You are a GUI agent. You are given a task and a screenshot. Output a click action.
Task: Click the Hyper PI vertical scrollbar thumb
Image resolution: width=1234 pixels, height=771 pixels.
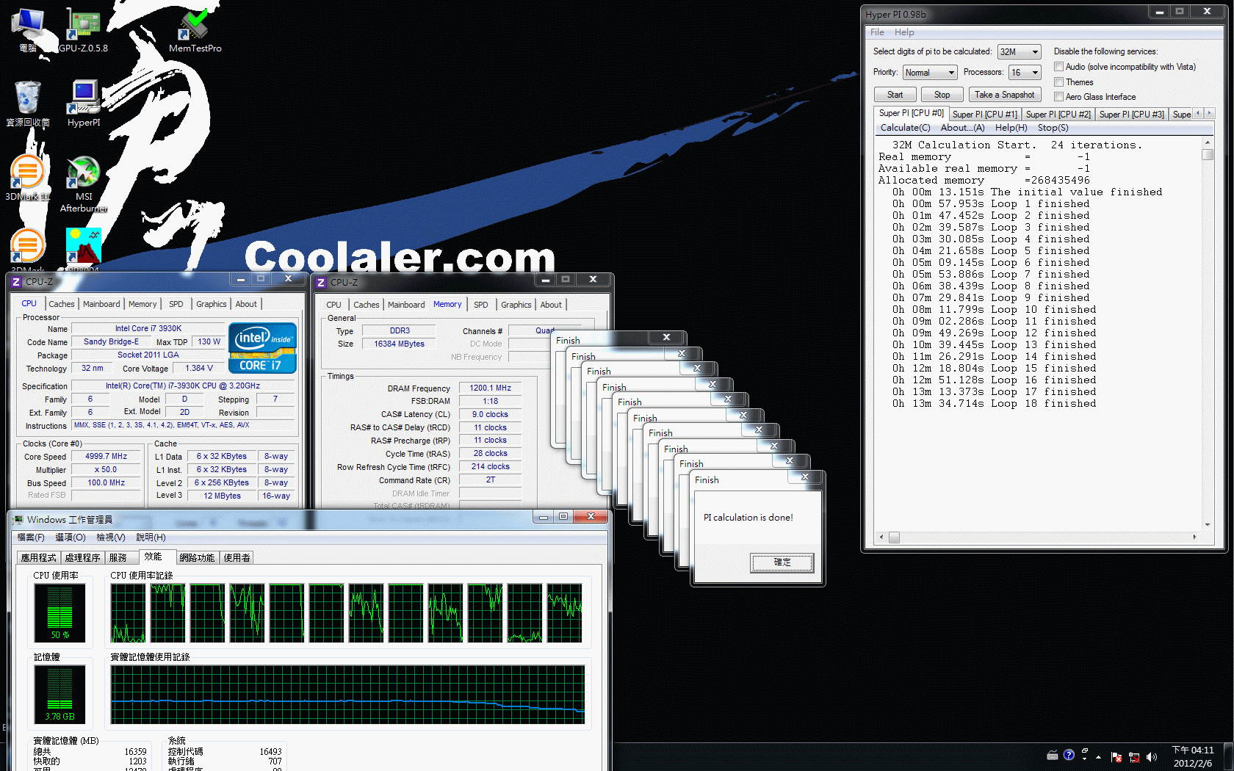(1207, 155)
